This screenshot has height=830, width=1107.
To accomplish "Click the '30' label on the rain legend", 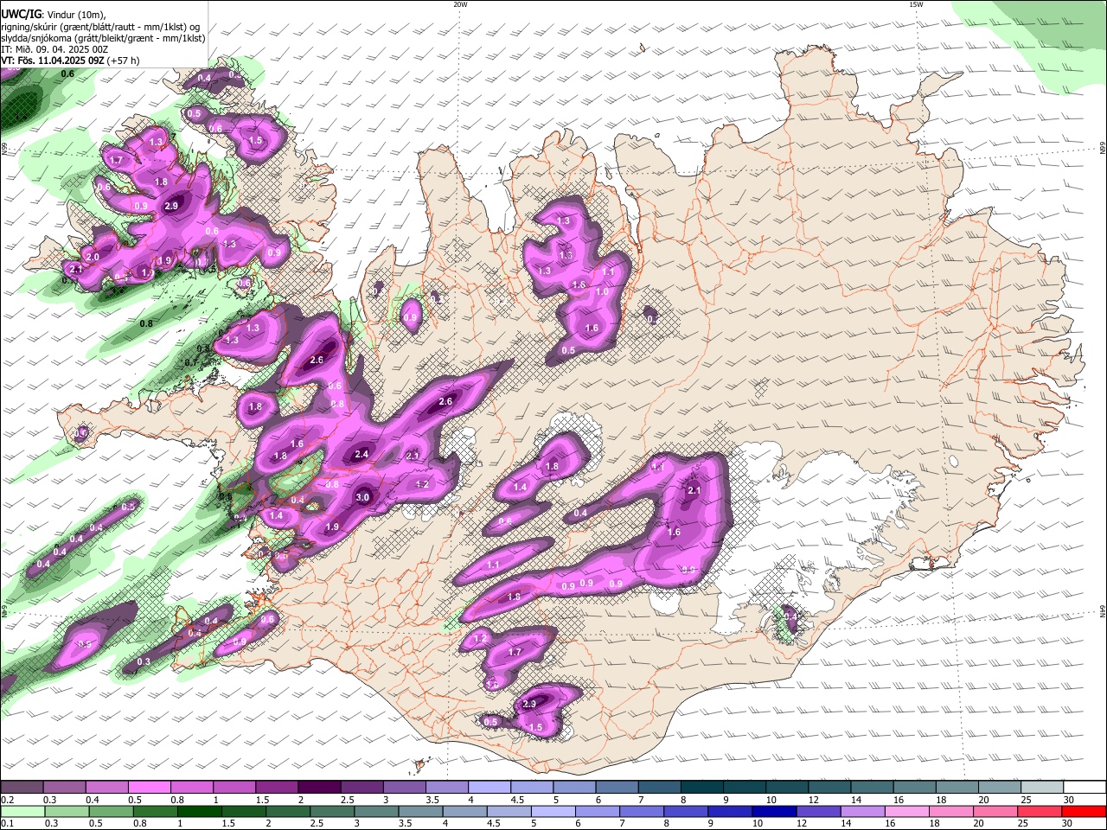I will [1067, 823].
